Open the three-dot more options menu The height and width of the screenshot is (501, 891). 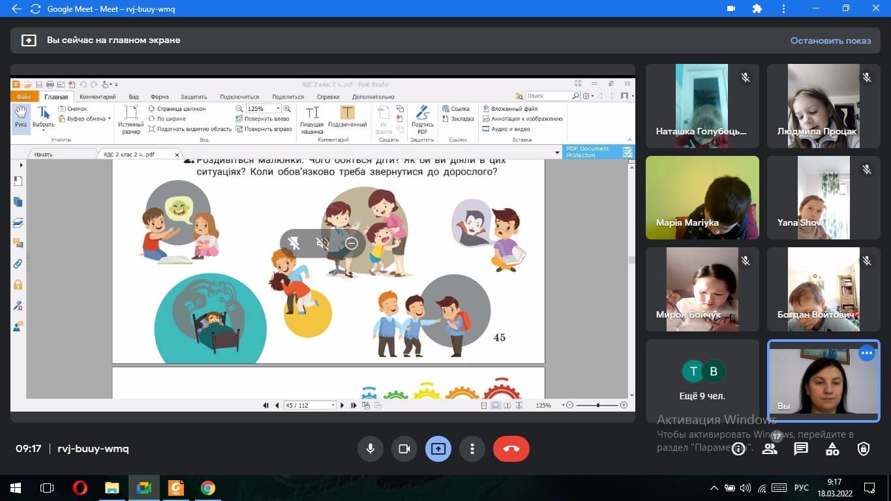(x=472, y=449)
